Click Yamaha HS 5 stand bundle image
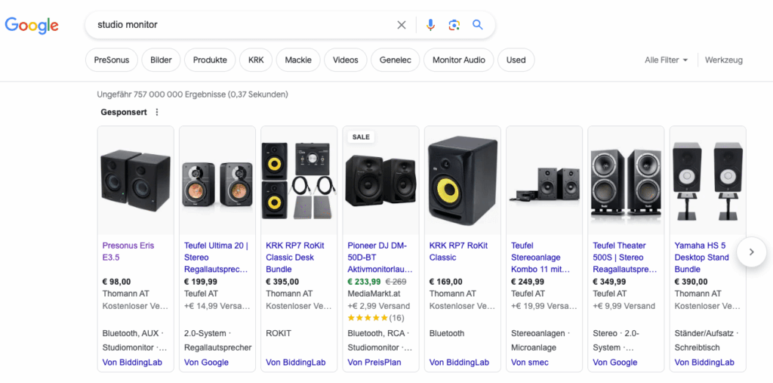The image size is (773, 383). pos(708,180)
